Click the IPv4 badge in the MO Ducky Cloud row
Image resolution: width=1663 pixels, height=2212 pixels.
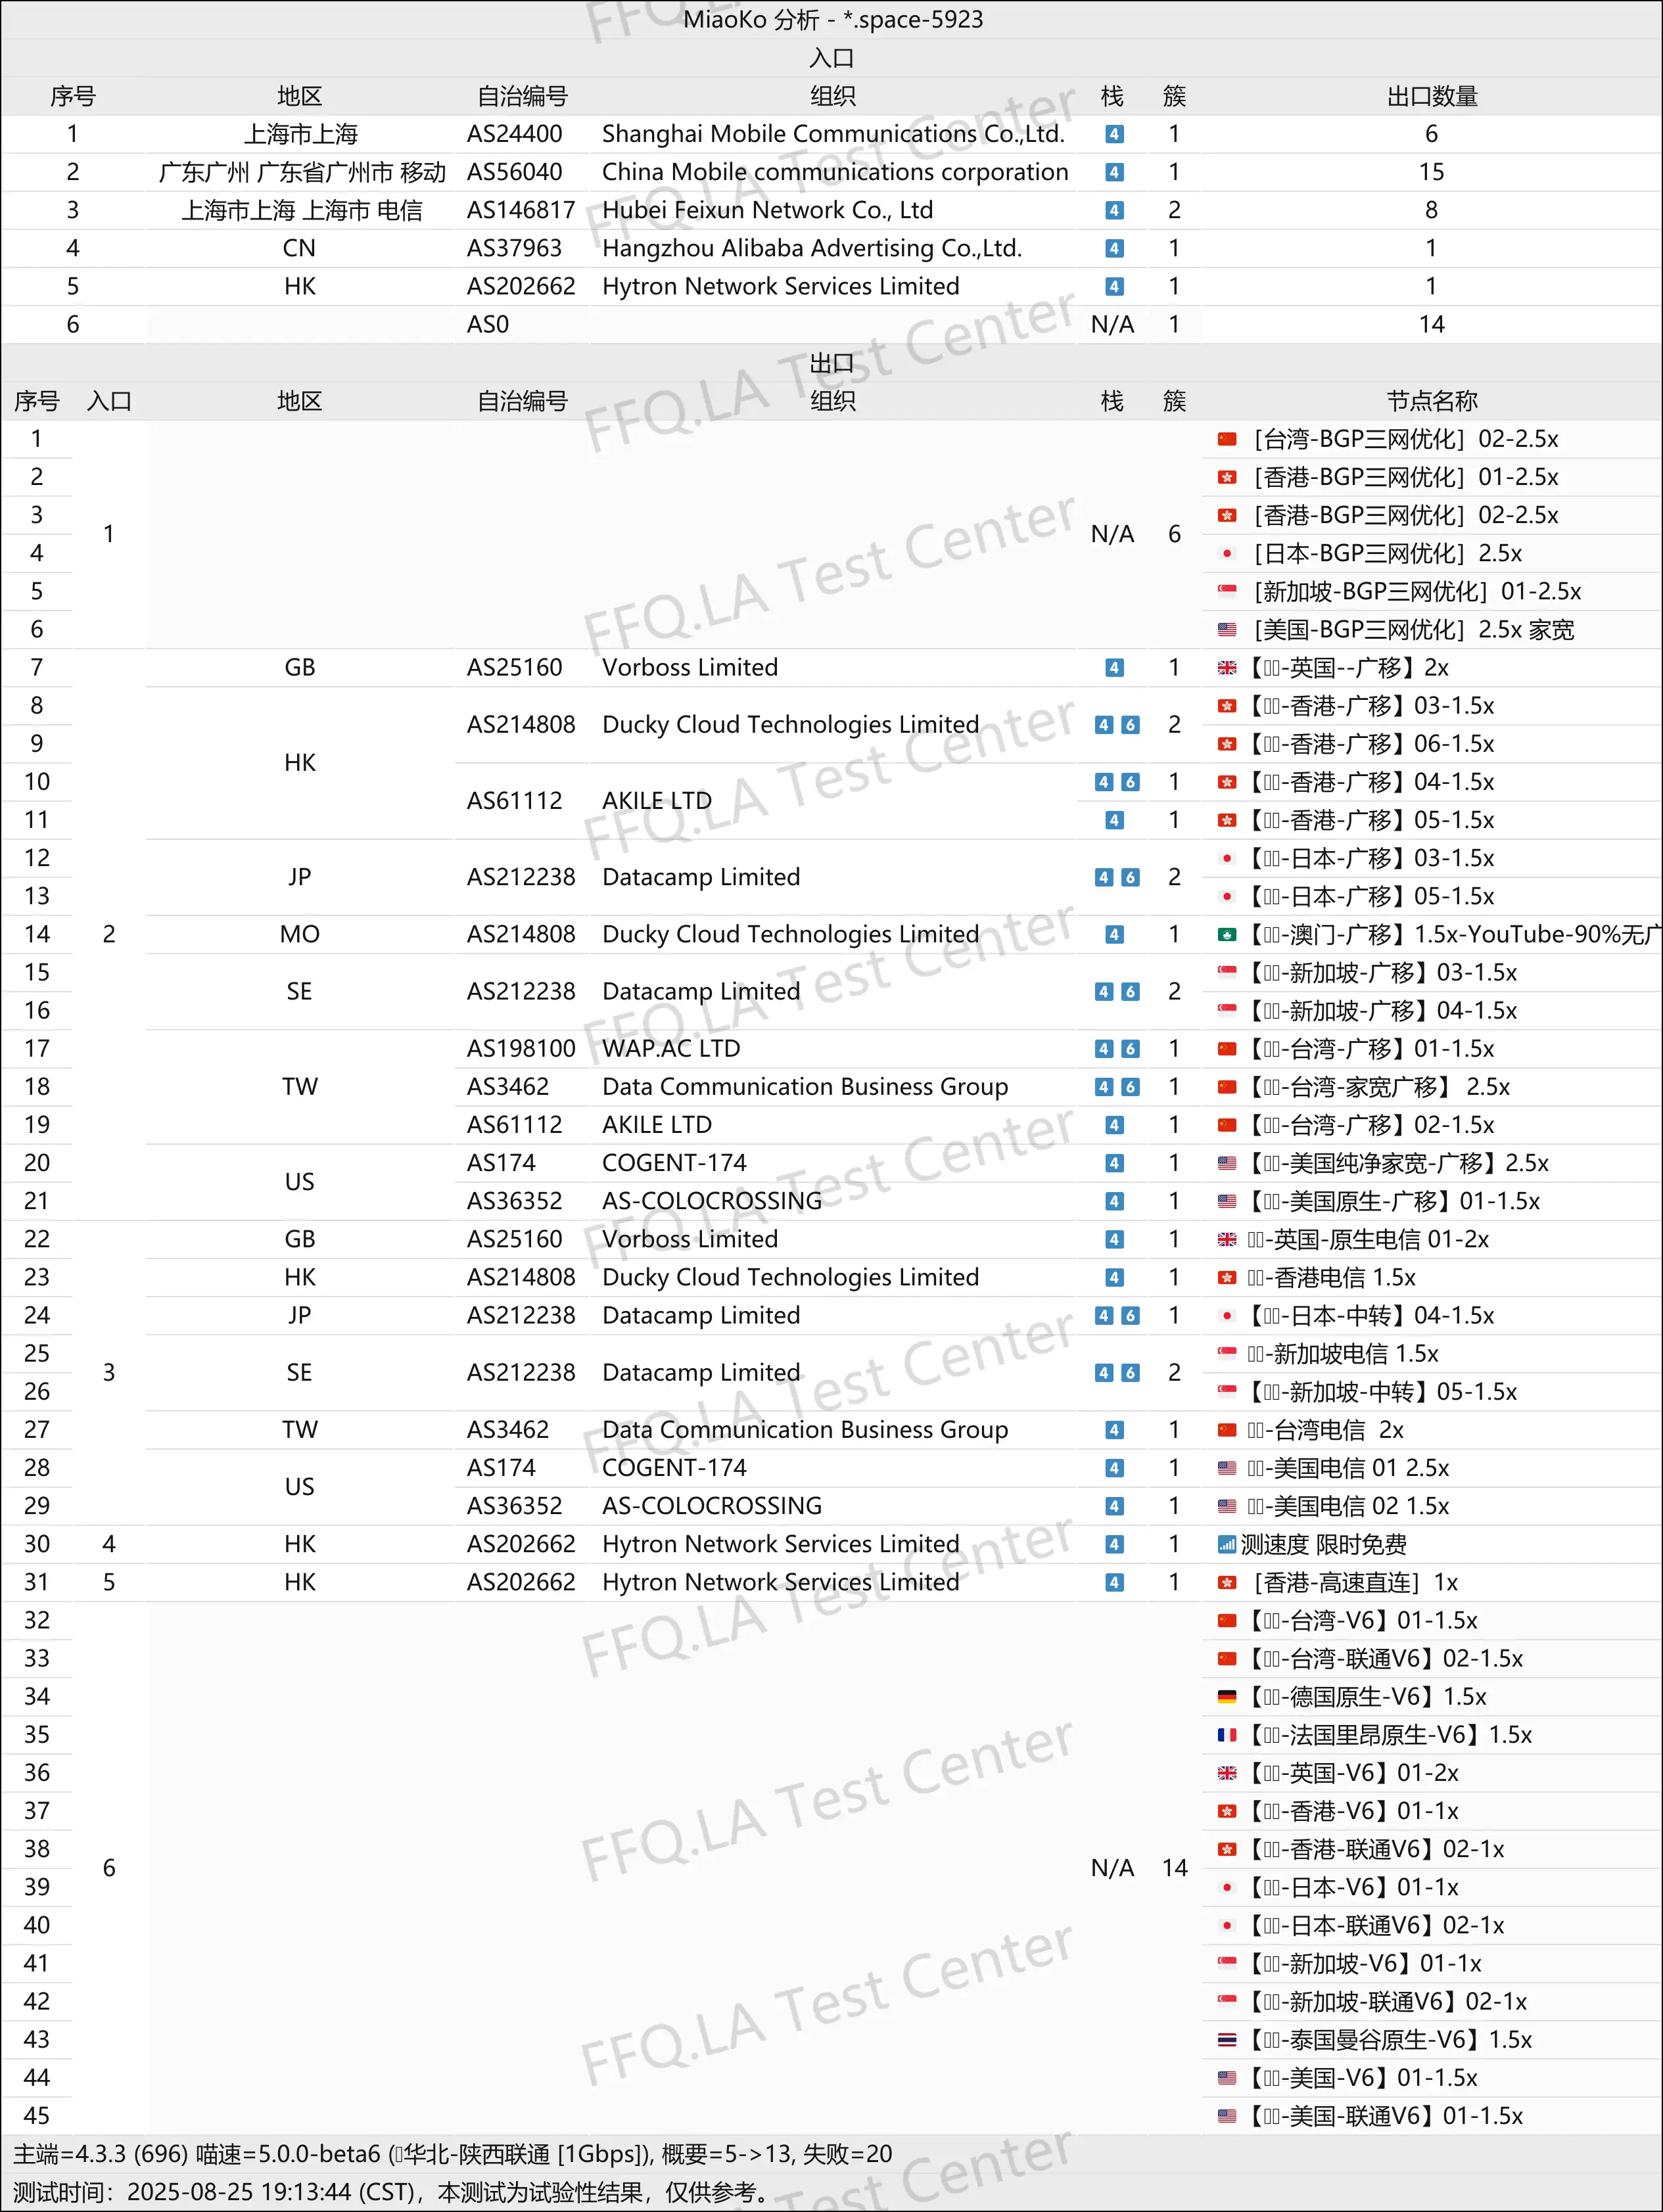click(x=1114, y=934)
